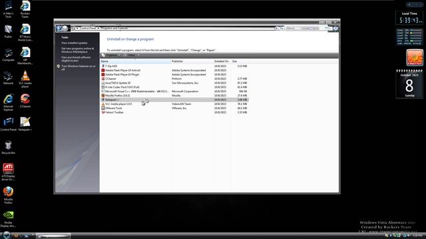Click the Piriform publisher cell

click(x=176, y=78)
